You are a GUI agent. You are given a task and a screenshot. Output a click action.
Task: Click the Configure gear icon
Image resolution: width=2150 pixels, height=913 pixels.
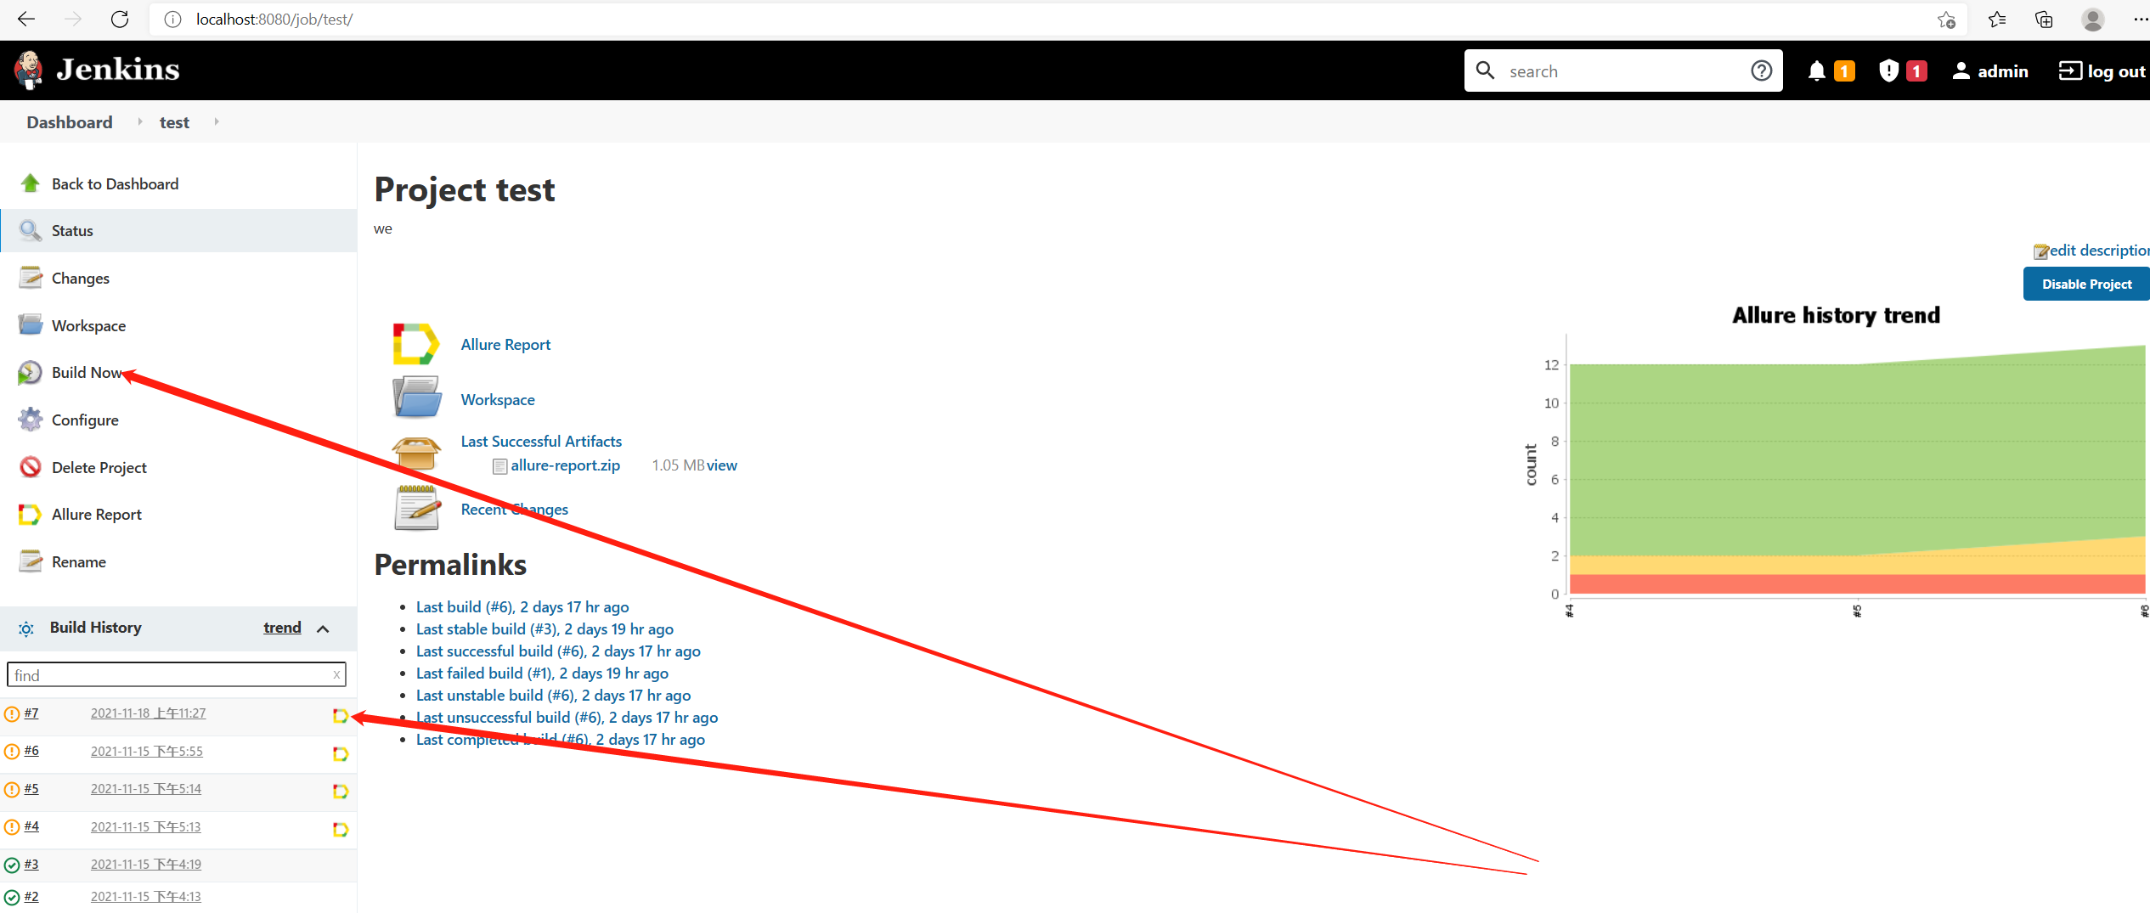tap(31, 420)
